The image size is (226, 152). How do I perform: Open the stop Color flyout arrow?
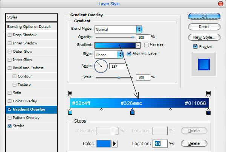click(x=115, y=144)
